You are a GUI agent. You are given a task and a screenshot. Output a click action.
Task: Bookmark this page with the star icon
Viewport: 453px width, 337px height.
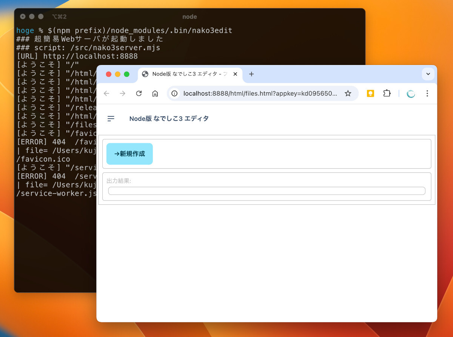click(x=348, y=93)
